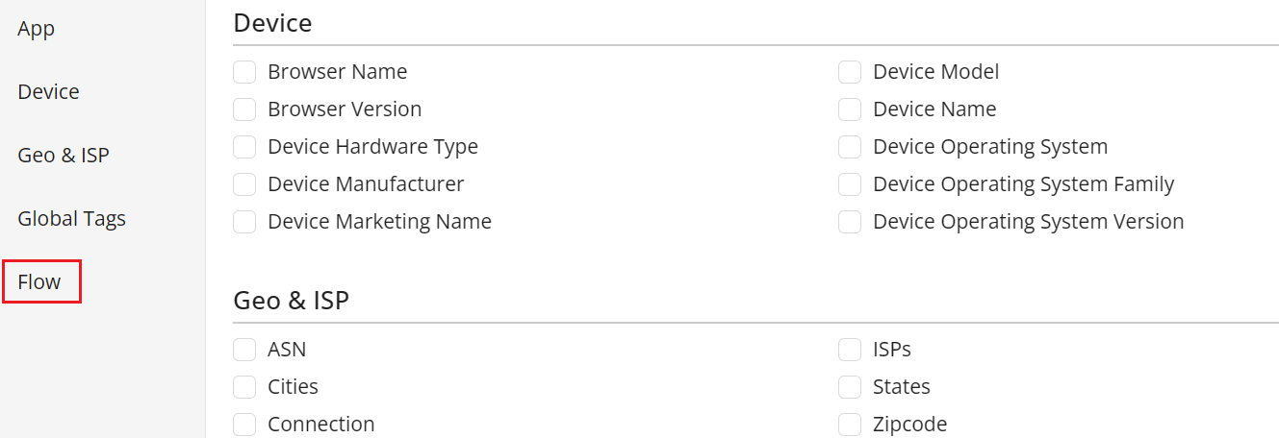Viewport: 1279px width, 438px height.
Task: Select Device Operating System Family checkbox
Action: point(850,184)
